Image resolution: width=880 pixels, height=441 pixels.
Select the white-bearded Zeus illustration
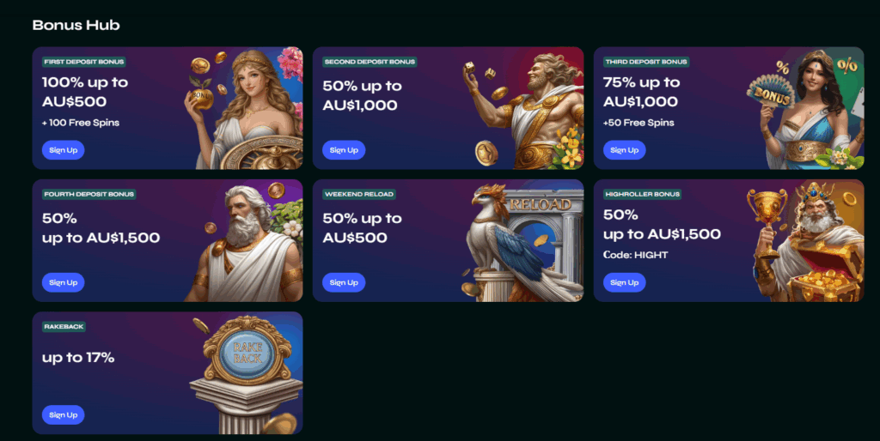244,241
